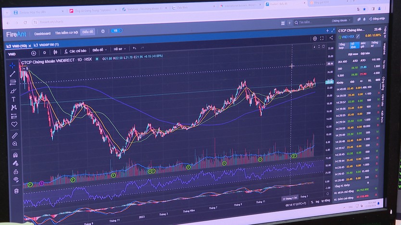Screen dimensions: 401x225
Task: Share the chart using share icon
Action: coord(331,38)
